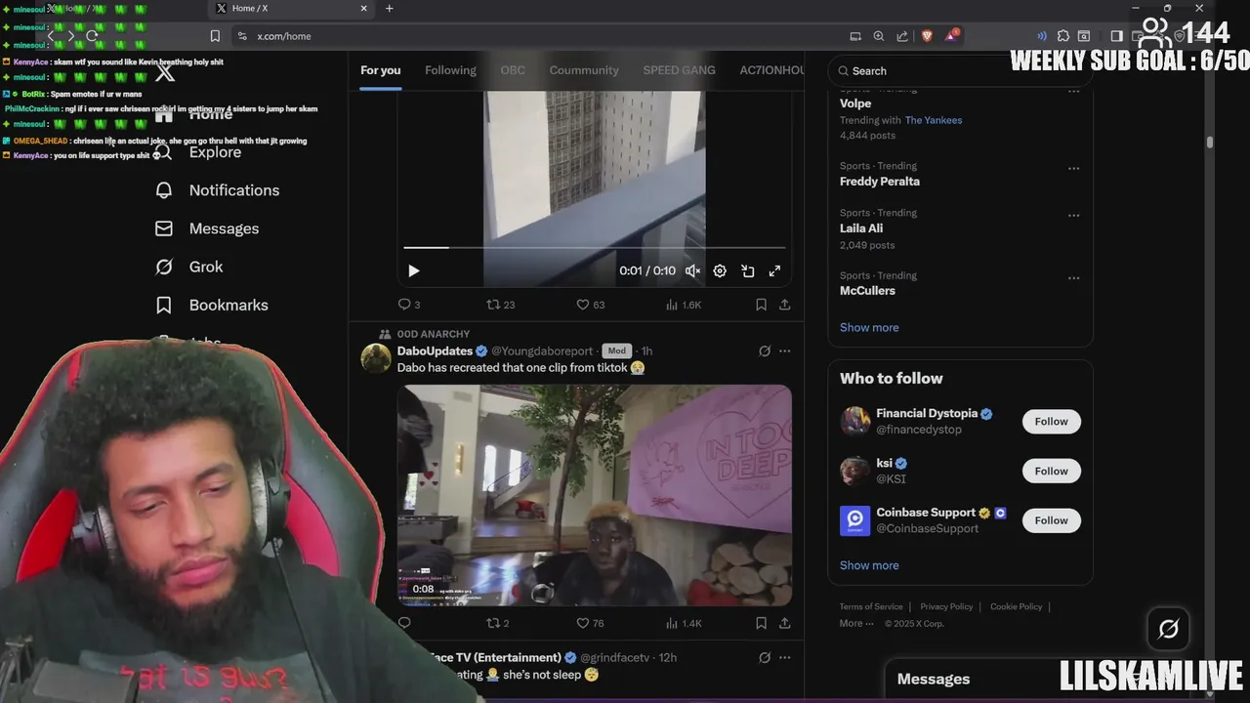Follow ksi

[1052, 471]
